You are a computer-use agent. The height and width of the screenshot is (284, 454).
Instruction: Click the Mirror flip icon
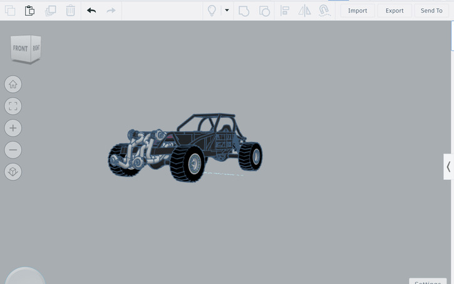(304, 11)
